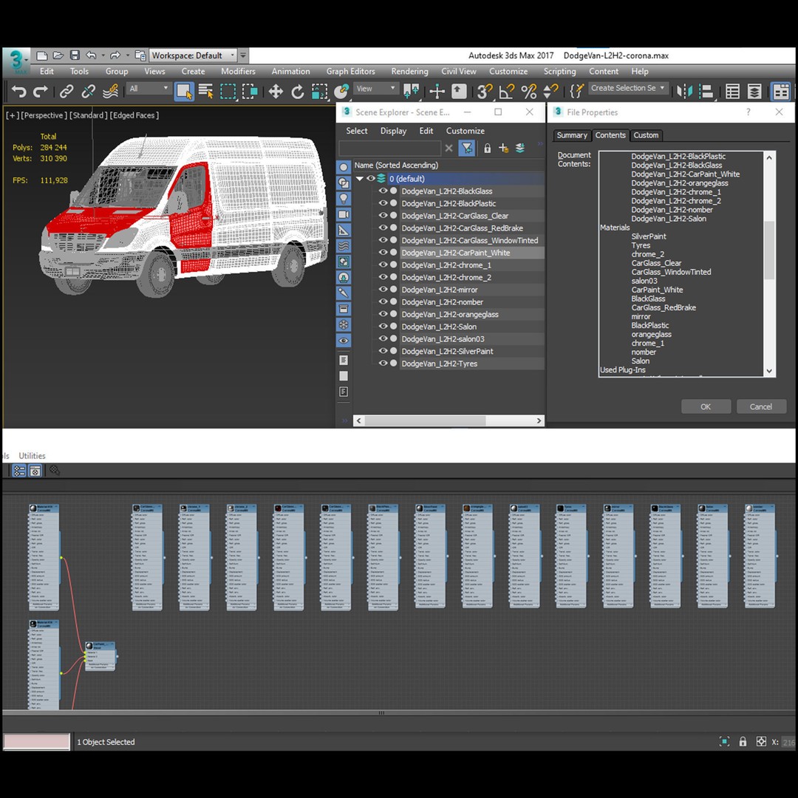Toggle Display Helpers filter in Scene Explorer
798x798 pixels.
344,230
